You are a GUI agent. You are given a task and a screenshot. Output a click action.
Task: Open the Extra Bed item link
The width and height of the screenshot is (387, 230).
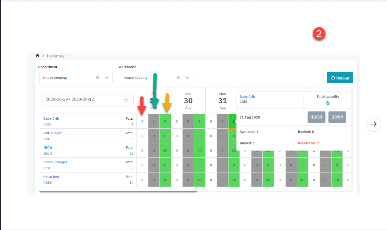[51, 177]
